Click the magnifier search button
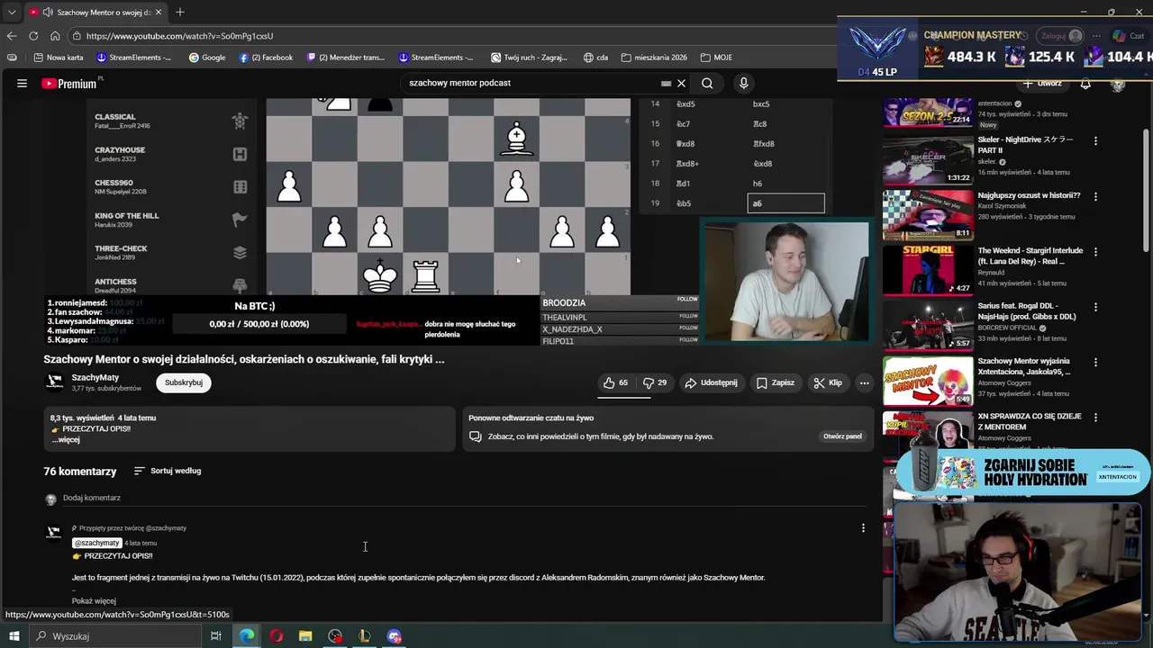The width and height of the screenshot is (1153, 648). 707,83
